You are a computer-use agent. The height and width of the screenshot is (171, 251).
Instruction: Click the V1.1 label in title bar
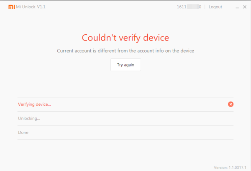[x=41, y=7]
